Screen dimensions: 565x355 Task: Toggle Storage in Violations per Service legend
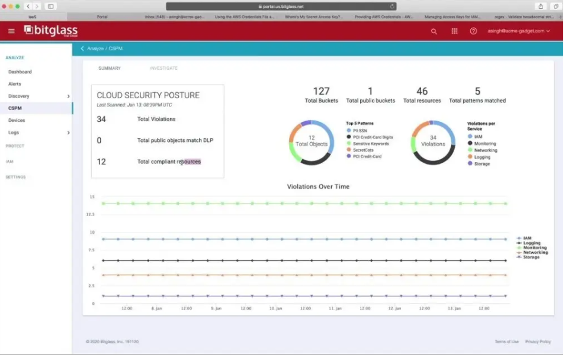tap(479, 164)
